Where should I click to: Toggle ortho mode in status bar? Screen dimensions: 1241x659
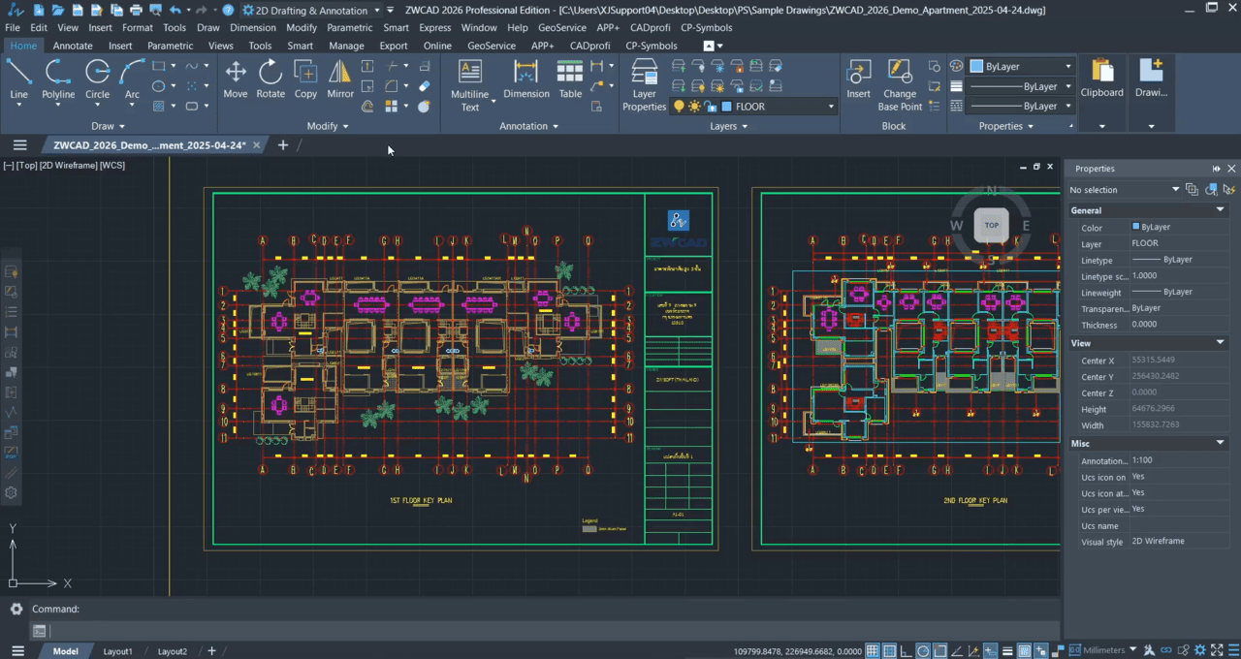pos(907,650)
